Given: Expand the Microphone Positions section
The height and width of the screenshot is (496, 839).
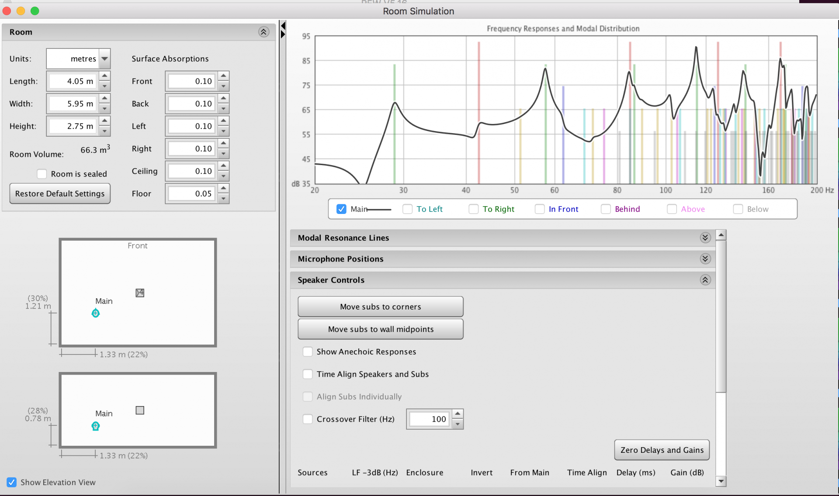Looking at the screenshot, I should pyautogui.click(x=705, y=259).
